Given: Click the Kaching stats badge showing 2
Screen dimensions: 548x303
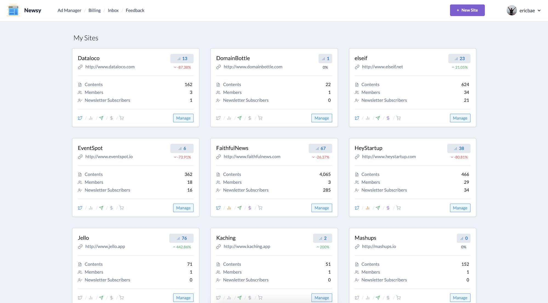Looking at the screenshot, I should click(x=322, y=238).
